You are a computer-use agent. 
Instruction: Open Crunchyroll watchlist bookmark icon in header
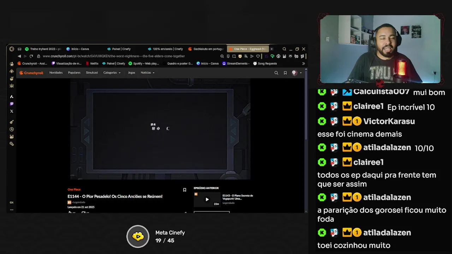285,73
